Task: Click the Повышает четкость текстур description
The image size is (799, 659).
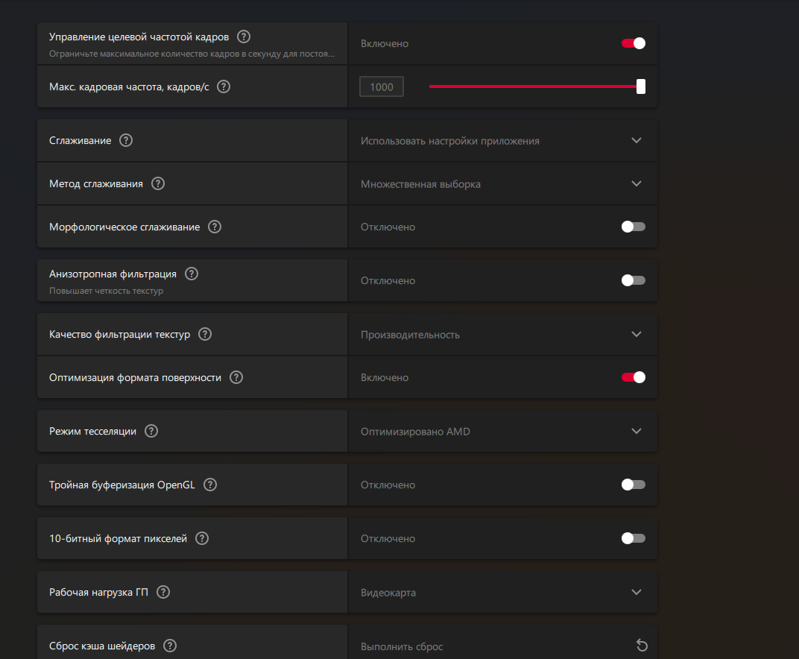Action: pyautogui.click(x=106, y=291)
